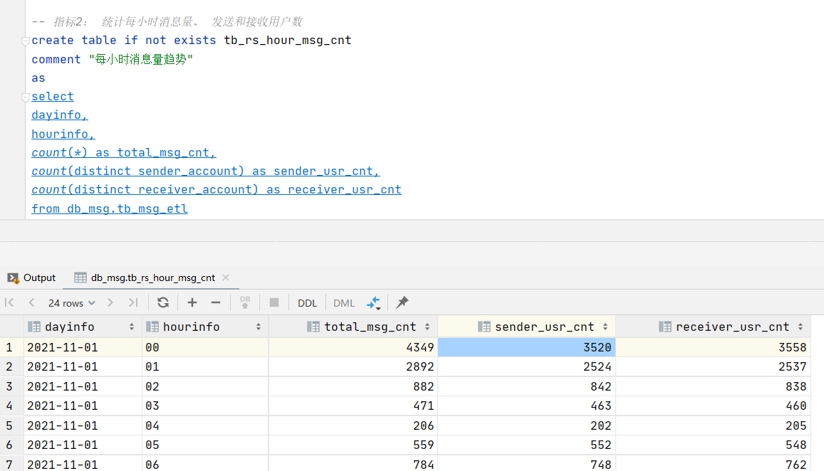Go to next page of results
Viewport: 824px width, 471px height.
pyautogui.click(x=110, y=302)
